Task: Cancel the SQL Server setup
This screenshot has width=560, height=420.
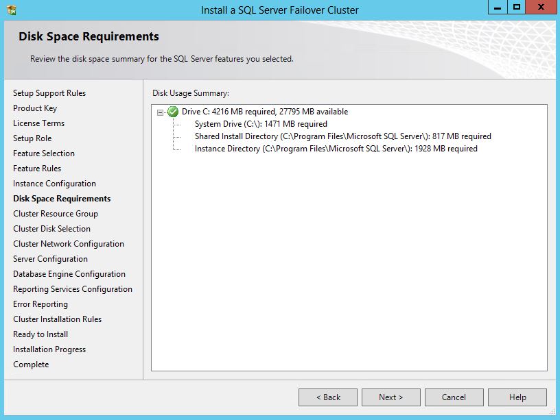Action: point(454,397)
